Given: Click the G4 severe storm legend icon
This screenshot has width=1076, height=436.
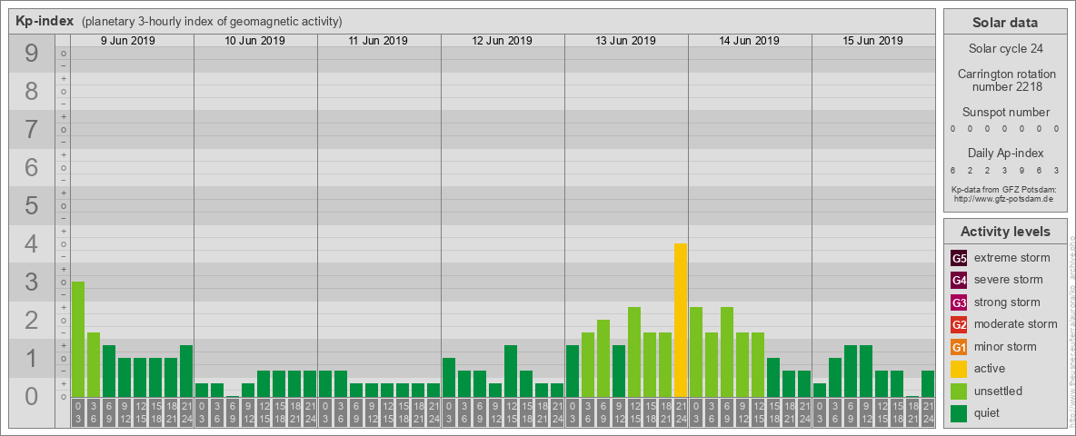Looking at the screenshot, I should [x=959, y=281].
